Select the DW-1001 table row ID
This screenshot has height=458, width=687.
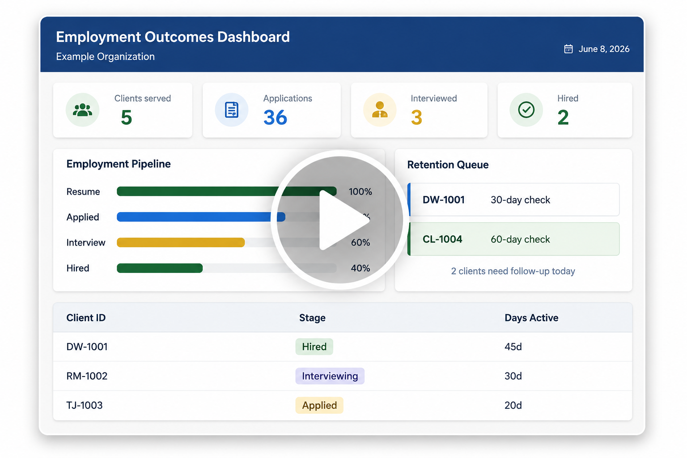[87, 347]
